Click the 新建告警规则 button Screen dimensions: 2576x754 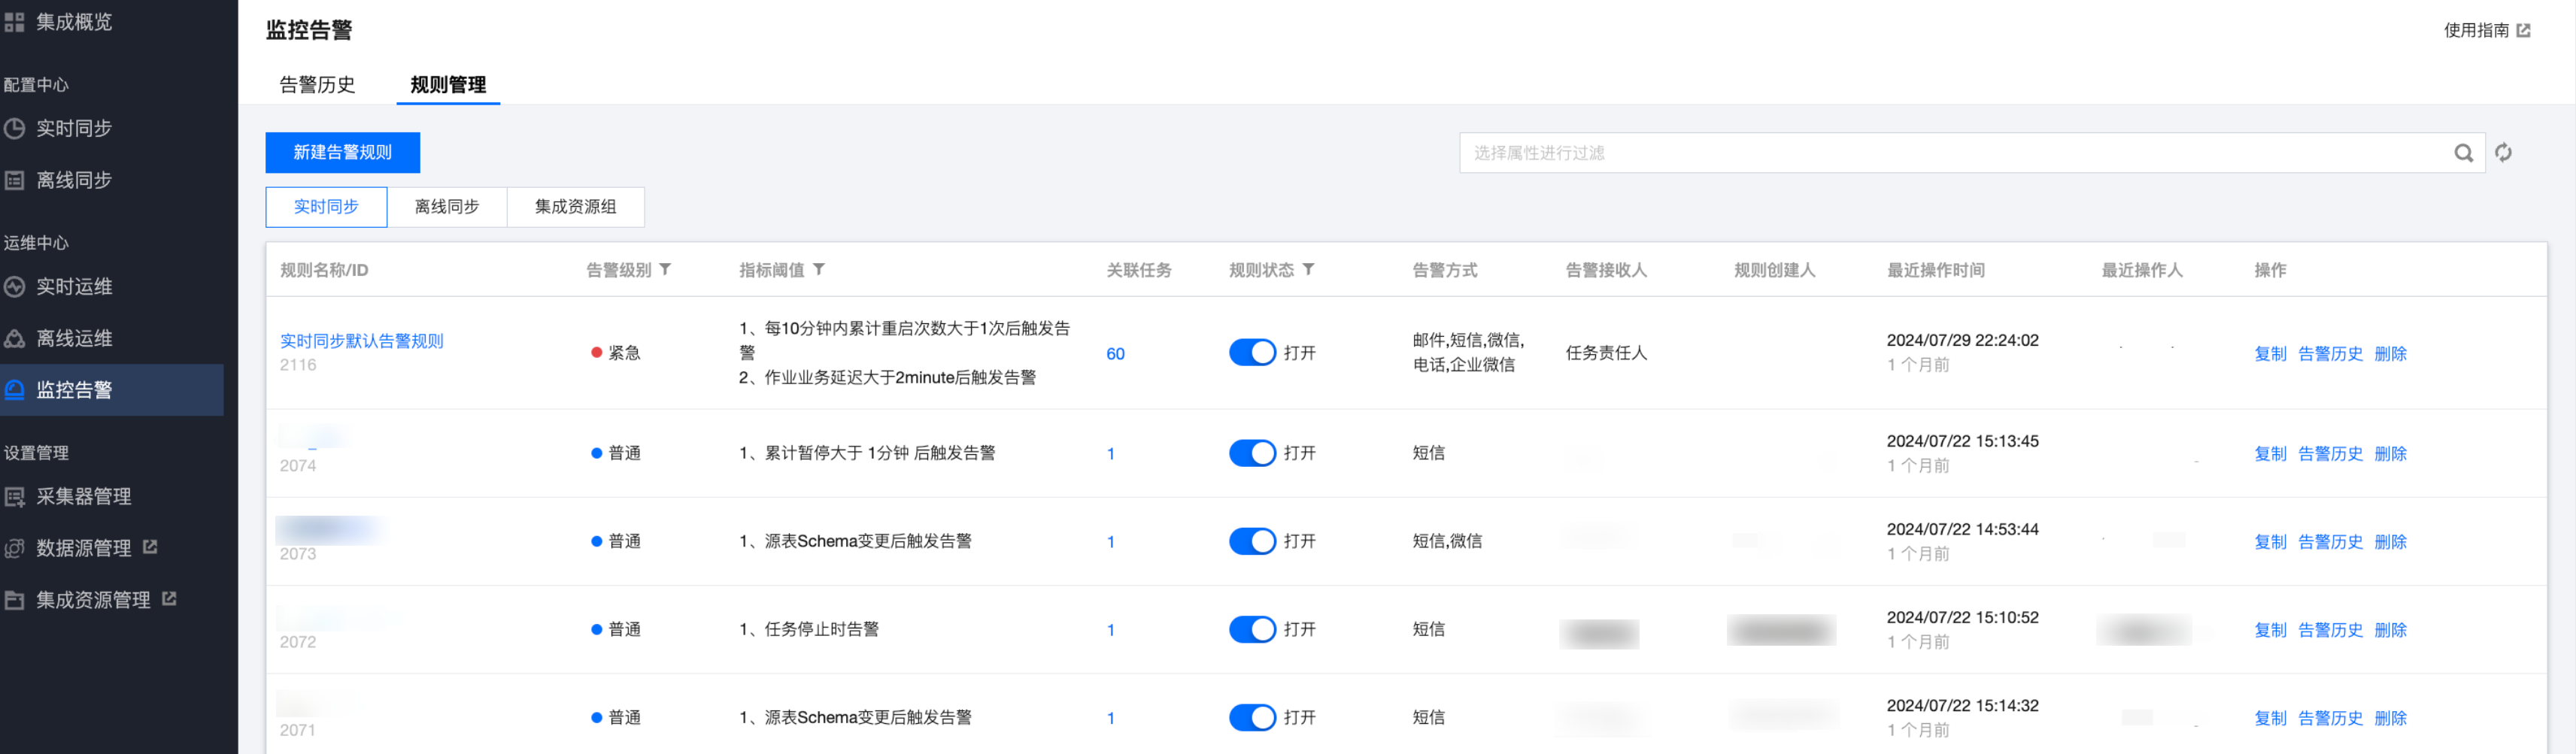342,153
